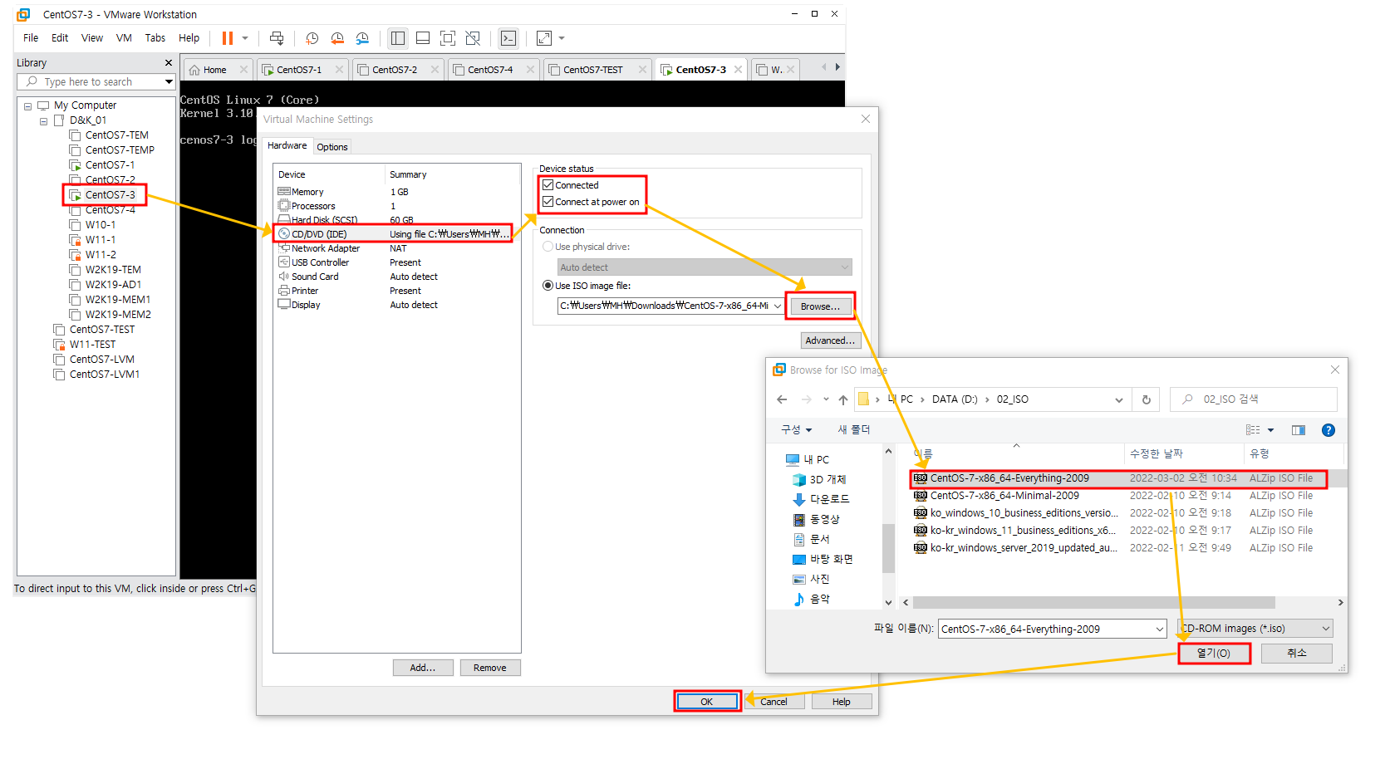Click OK in Virtual Machine Settings
The height and width of the screenshot is (769, 1385).
click(707, 702)
